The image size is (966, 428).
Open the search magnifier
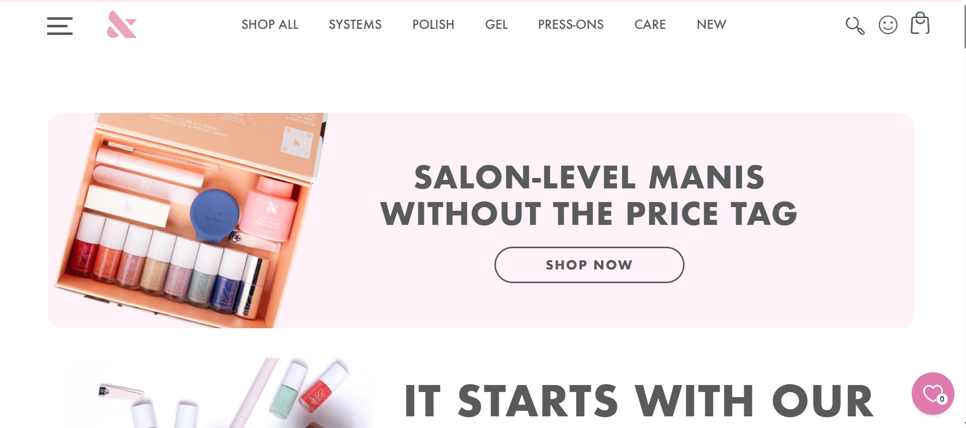(x=854, y=25)
